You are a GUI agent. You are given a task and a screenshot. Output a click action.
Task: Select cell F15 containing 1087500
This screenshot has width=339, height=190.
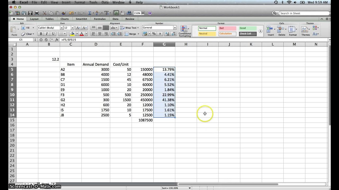tap(142, 120)
